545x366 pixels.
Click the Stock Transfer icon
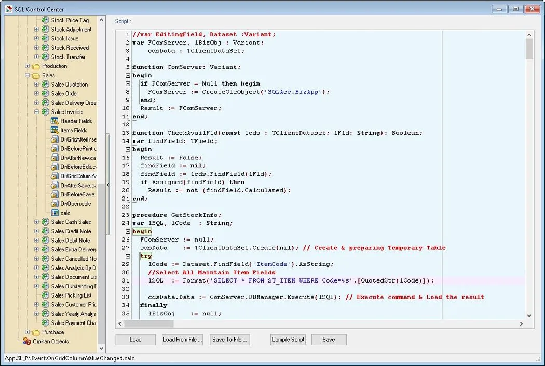tap(45, 57)
